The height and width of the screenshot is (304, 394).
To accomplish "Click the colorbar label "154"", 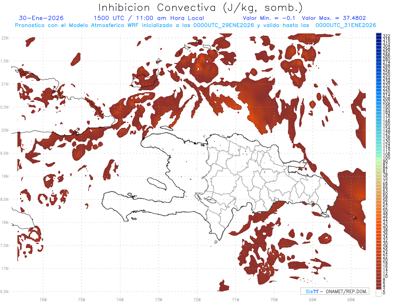I will click(x=386, y=128).
